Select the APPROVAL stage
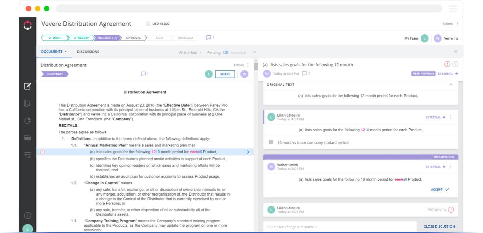This screenshot has width=483, height=233. (133, 38)
